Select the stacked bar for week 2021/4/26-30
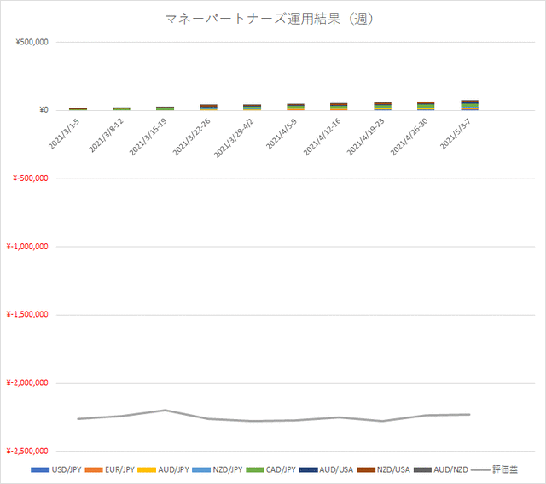The height and width of the screenshot is (484, 546). point(426,106)
